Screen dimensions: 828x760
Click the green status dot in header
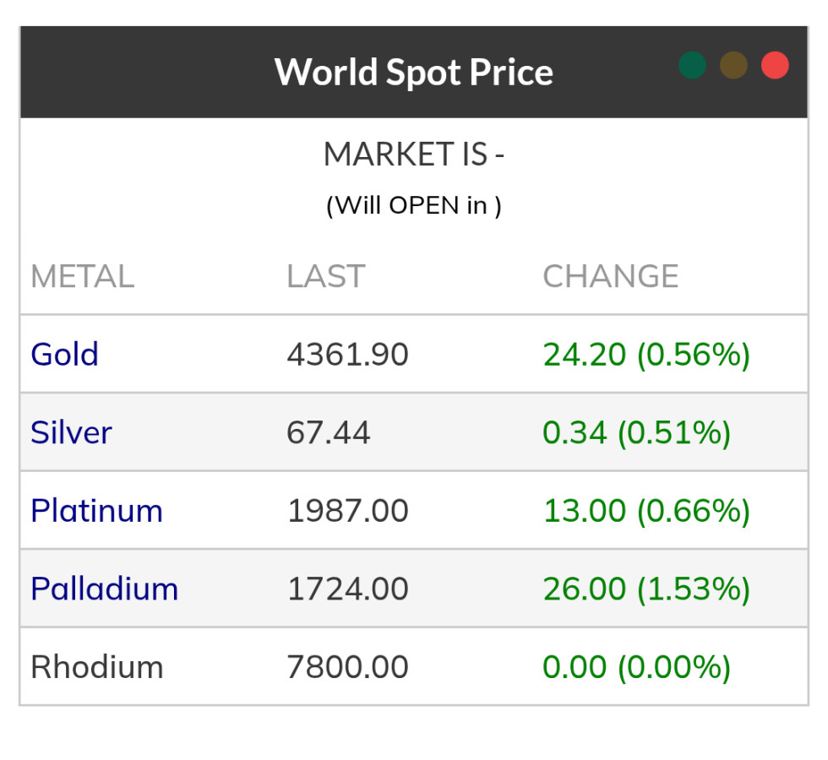[692, 66]
